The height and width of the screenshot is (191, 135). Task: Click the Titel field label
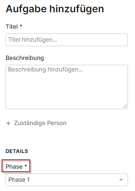point(12,26)
